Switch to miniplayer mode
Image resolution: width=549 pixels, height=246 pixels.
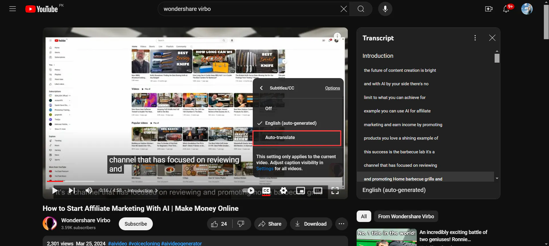[300, 191]
